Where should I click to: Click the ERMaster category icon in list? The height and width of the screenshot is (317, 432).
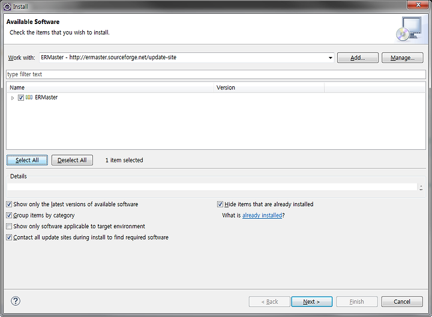click(x=29, y=98)
